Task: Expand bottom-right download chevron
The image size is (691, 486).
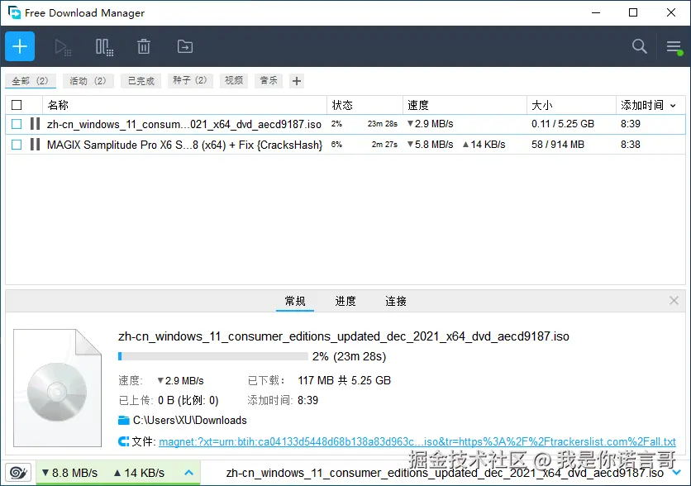Action: click(676, 472)
